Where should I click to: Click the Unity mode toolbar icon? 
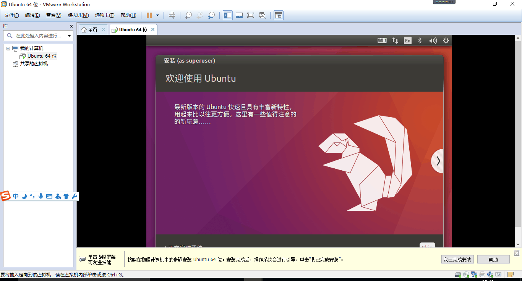tap(262, 15)
